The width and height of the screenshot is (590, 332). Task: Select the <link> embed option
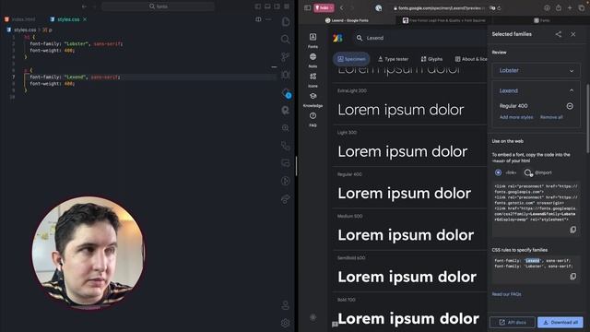(x=498, y=172)
